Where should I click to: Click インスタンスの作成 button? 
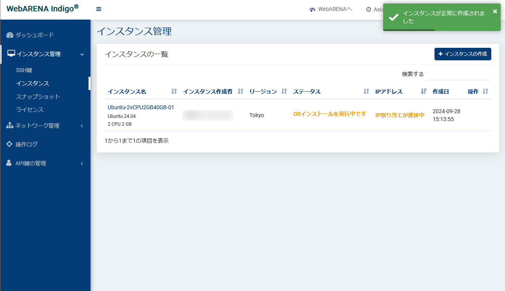tap(463, 54)
